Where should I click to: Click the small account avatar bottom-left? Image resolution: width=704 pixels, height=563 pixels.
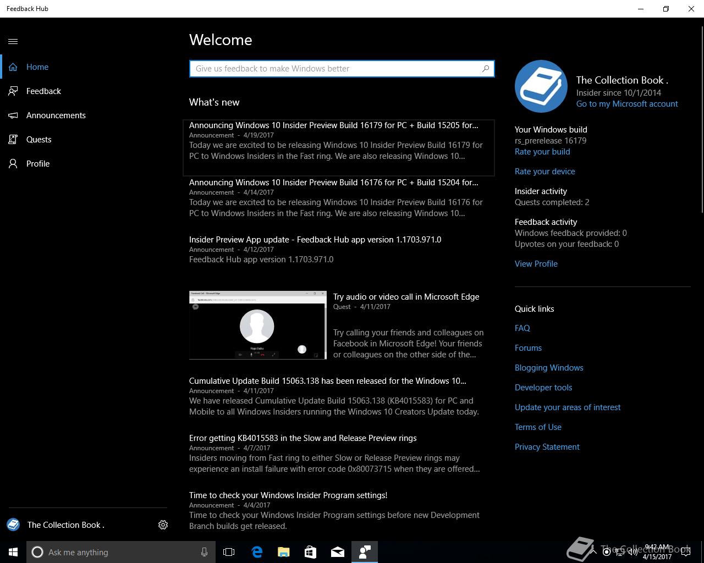click(x=13, y=525)
